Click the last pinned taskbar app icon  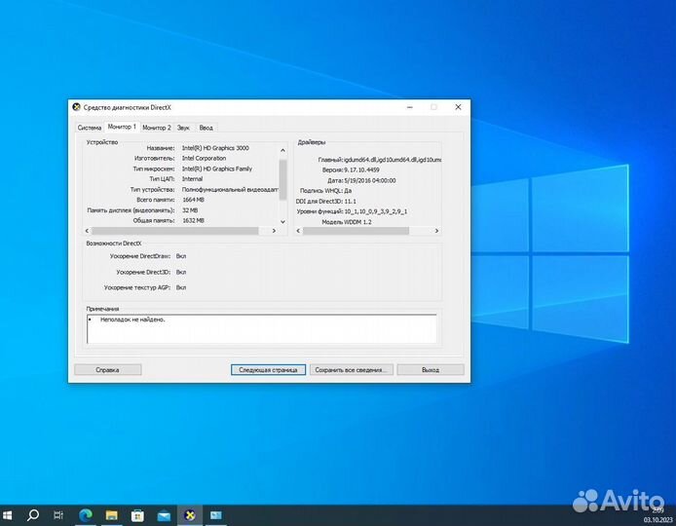(215, 515)
